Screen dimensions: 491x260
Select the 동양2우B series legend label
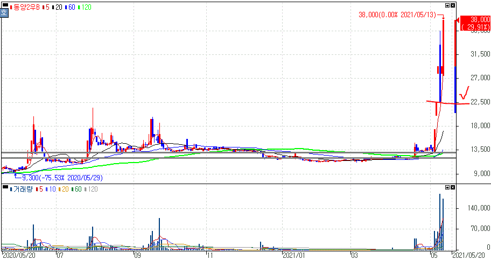tap(26, 7)
